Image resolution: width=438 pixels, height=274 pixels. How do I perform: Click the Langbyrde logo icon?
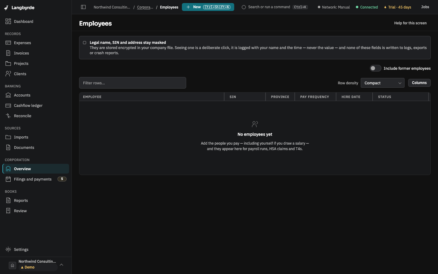(6, 8)
